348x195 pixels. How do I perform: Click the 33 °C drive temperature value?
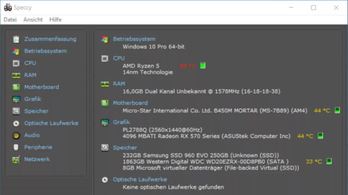pos(314,162)
